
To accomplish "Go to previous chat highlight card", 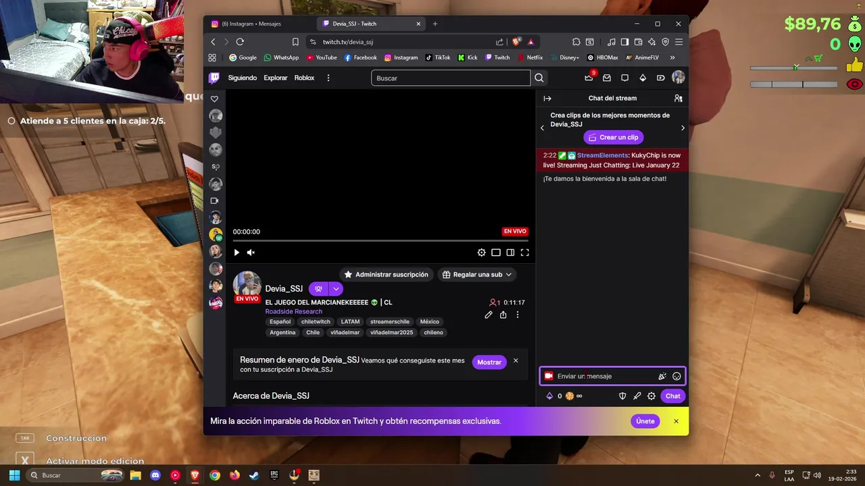I will click(x=542, y=128).
